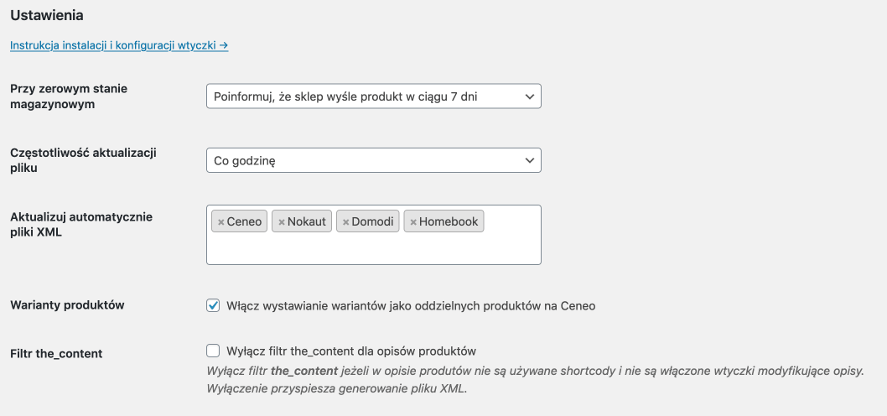
Task: Click the chevron arrow of the 'Co godzinę' select
Action: tap(530, 160)
